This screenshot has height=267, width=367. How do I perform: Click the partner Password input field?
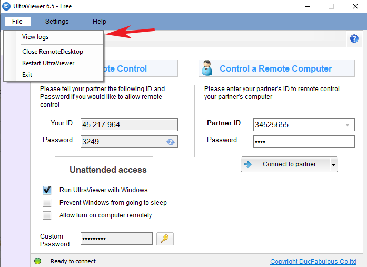pos(304,142)
